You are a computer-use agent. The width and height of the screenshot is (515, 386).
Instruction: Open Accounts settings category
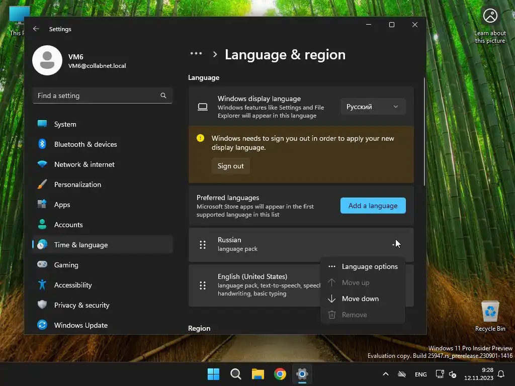click(x=103, y=225)
